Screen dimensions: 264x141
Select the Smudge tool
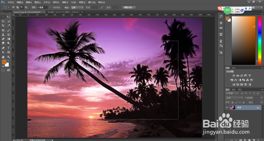[x=3, y=43]
